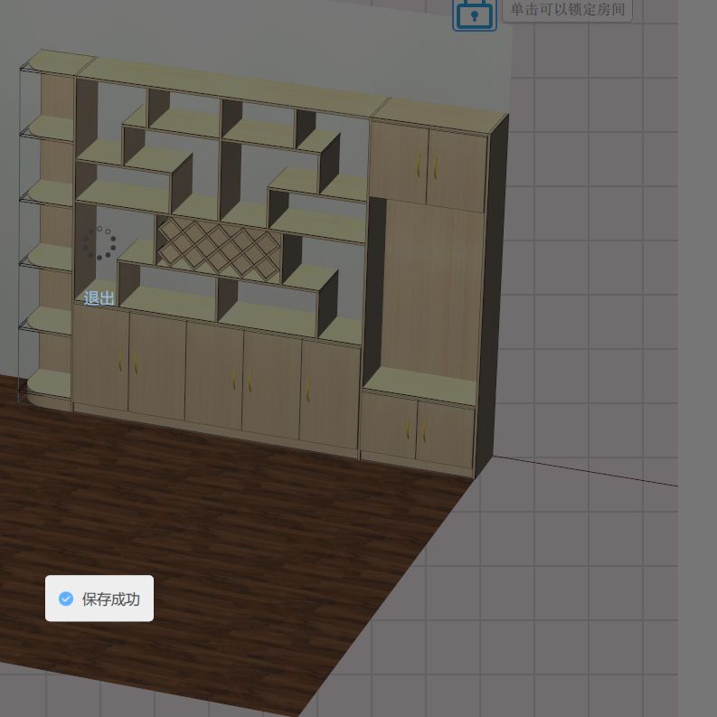Select the rounded corner shelf unit on left
This screenshot has width=717, height=717.
47,226
